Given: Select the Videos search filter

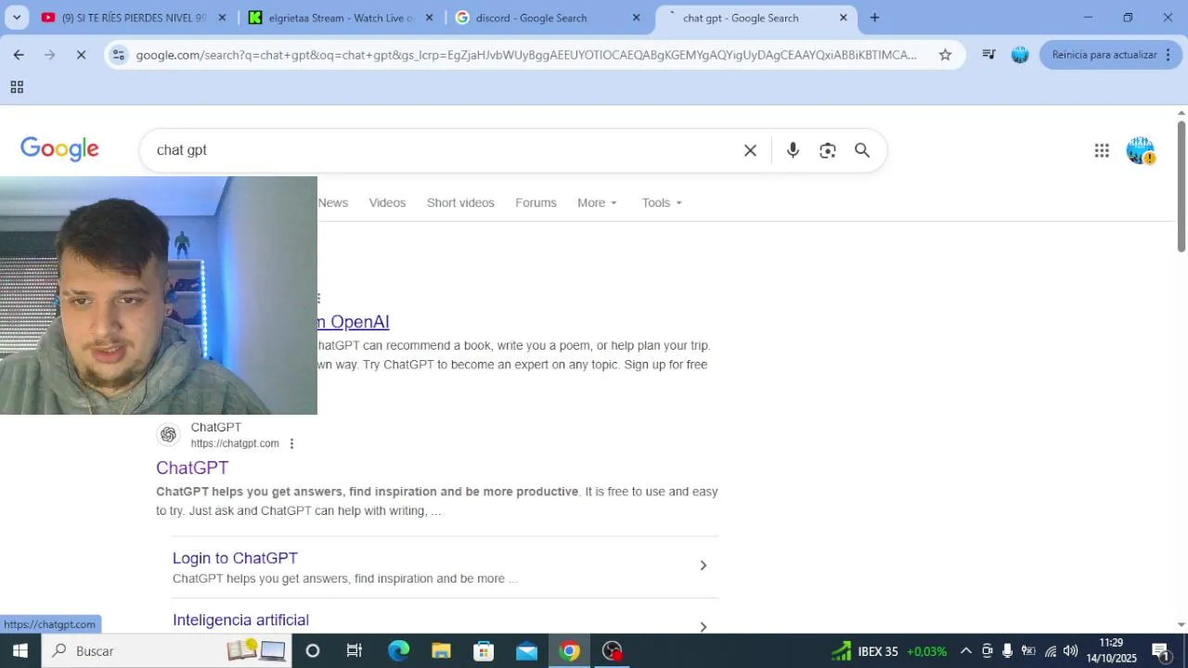Looking at the screenshot, I should 387,202.
